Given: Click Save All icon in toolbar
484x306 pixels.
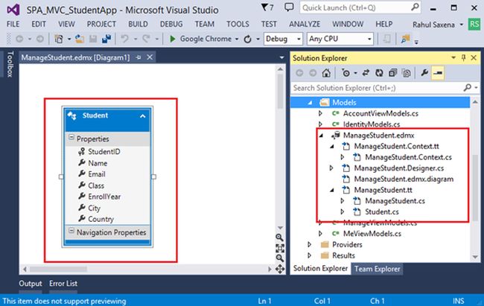Looking at the screenshot, I should tap(106, 39).
